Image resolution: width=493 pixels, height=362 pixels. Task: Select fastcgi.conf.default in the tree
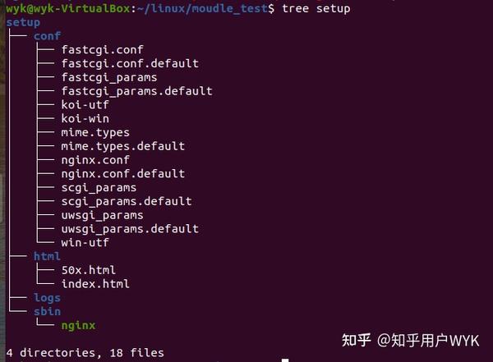coord(130,63)
